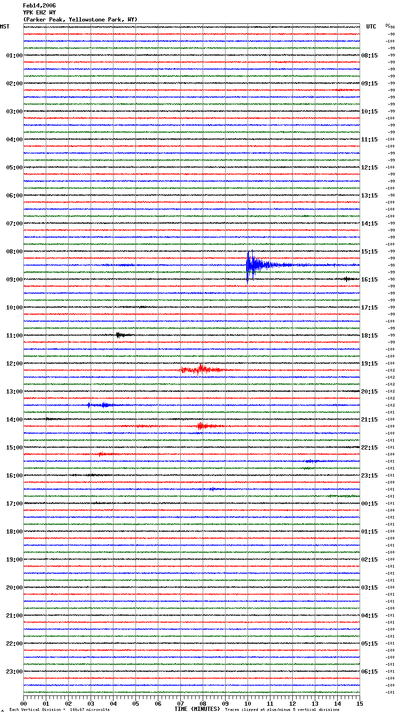Select the 08:00 MST time label
397x716 pixels.
tap(14, 252)
